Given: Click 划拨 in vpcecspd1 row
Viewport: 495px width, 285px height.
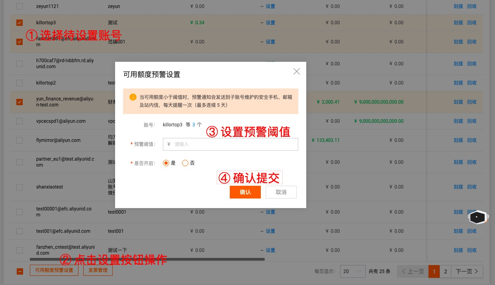Looking at the screenshot, I should [x=458, y=121].
